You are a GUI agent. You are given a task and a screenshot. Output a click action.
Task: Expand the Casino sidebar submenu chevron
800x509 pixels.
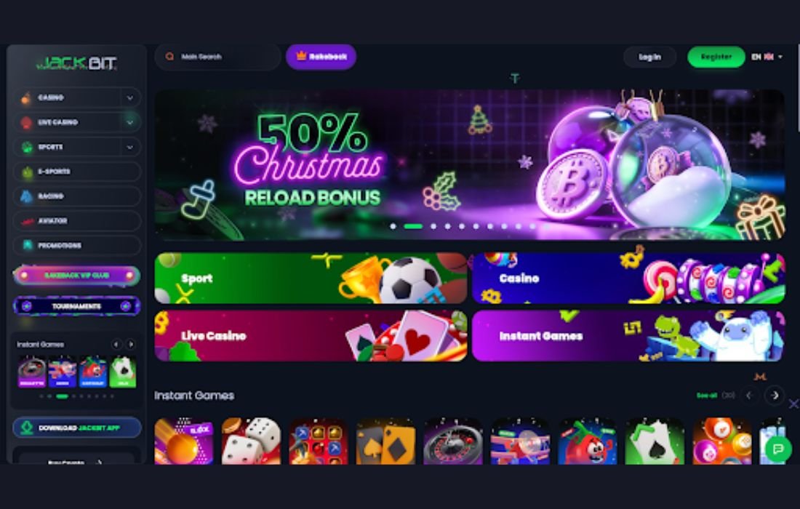pyautogui.click(x=130, y=97)
